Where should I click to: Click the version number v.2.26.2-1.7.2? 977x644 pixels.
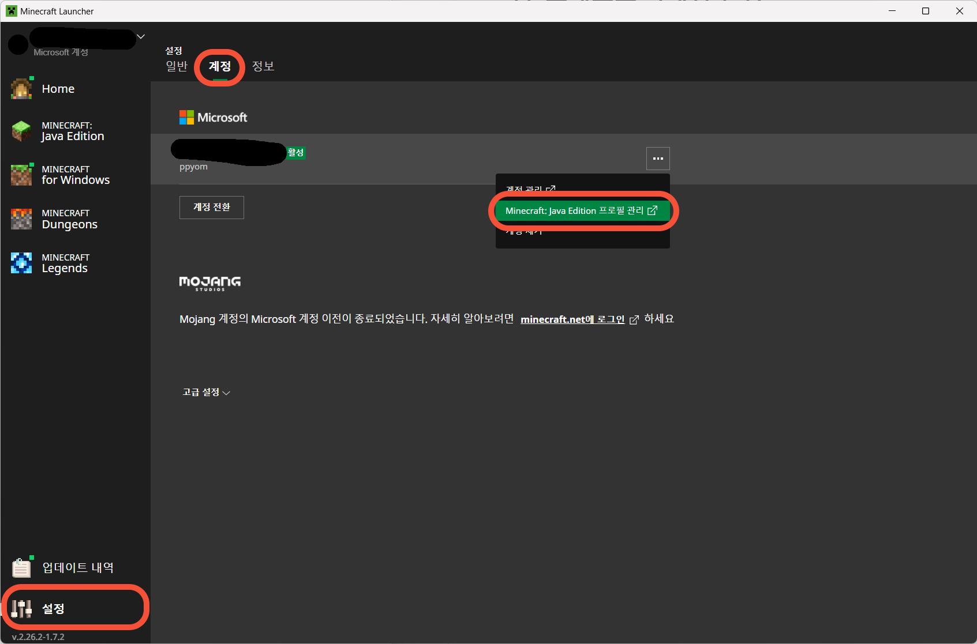(38, 637)
